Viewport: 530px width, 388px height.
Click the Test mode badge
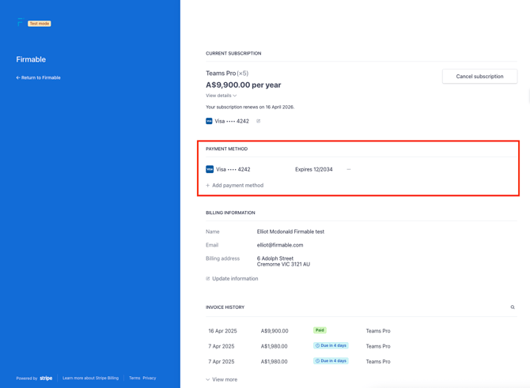click(x=40, y=24)
